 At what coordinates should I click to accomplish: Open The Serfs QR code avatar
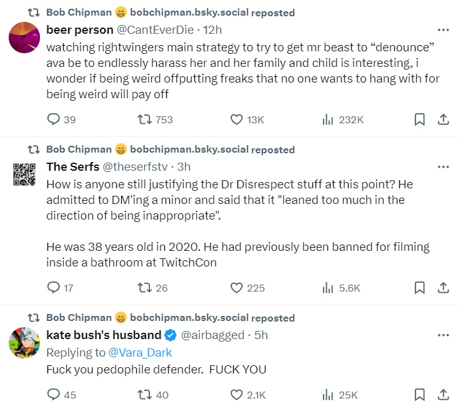click(x=24, y=174)
